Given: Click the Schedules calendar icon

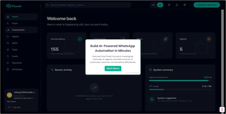Looking at the screenshot, I should (x=8, y=69).
